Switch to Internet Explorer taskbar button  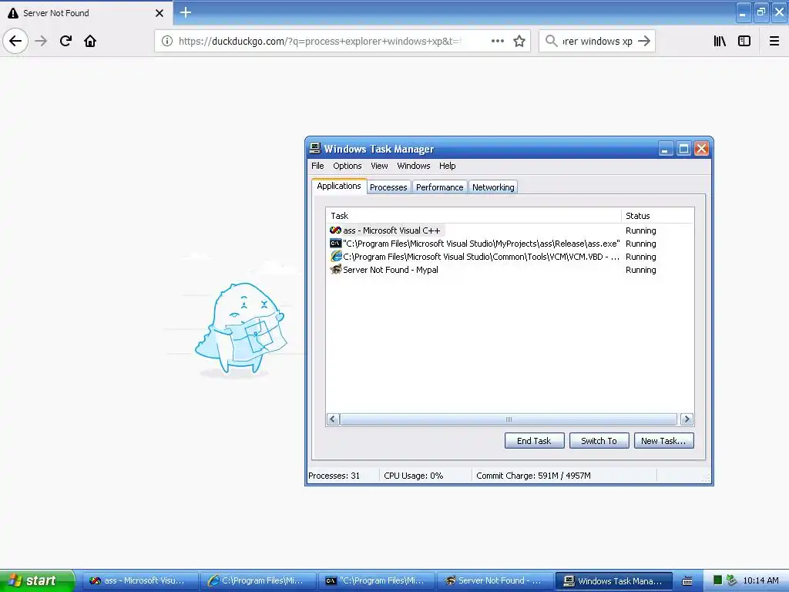pyautogui.click(x=258, y=580)
